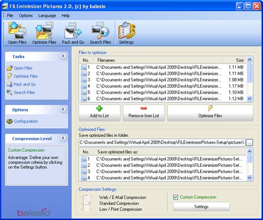Screen dimensions: 263x220
Task: Click the image icon of optimized file row 2
Action: coord(84,165)
